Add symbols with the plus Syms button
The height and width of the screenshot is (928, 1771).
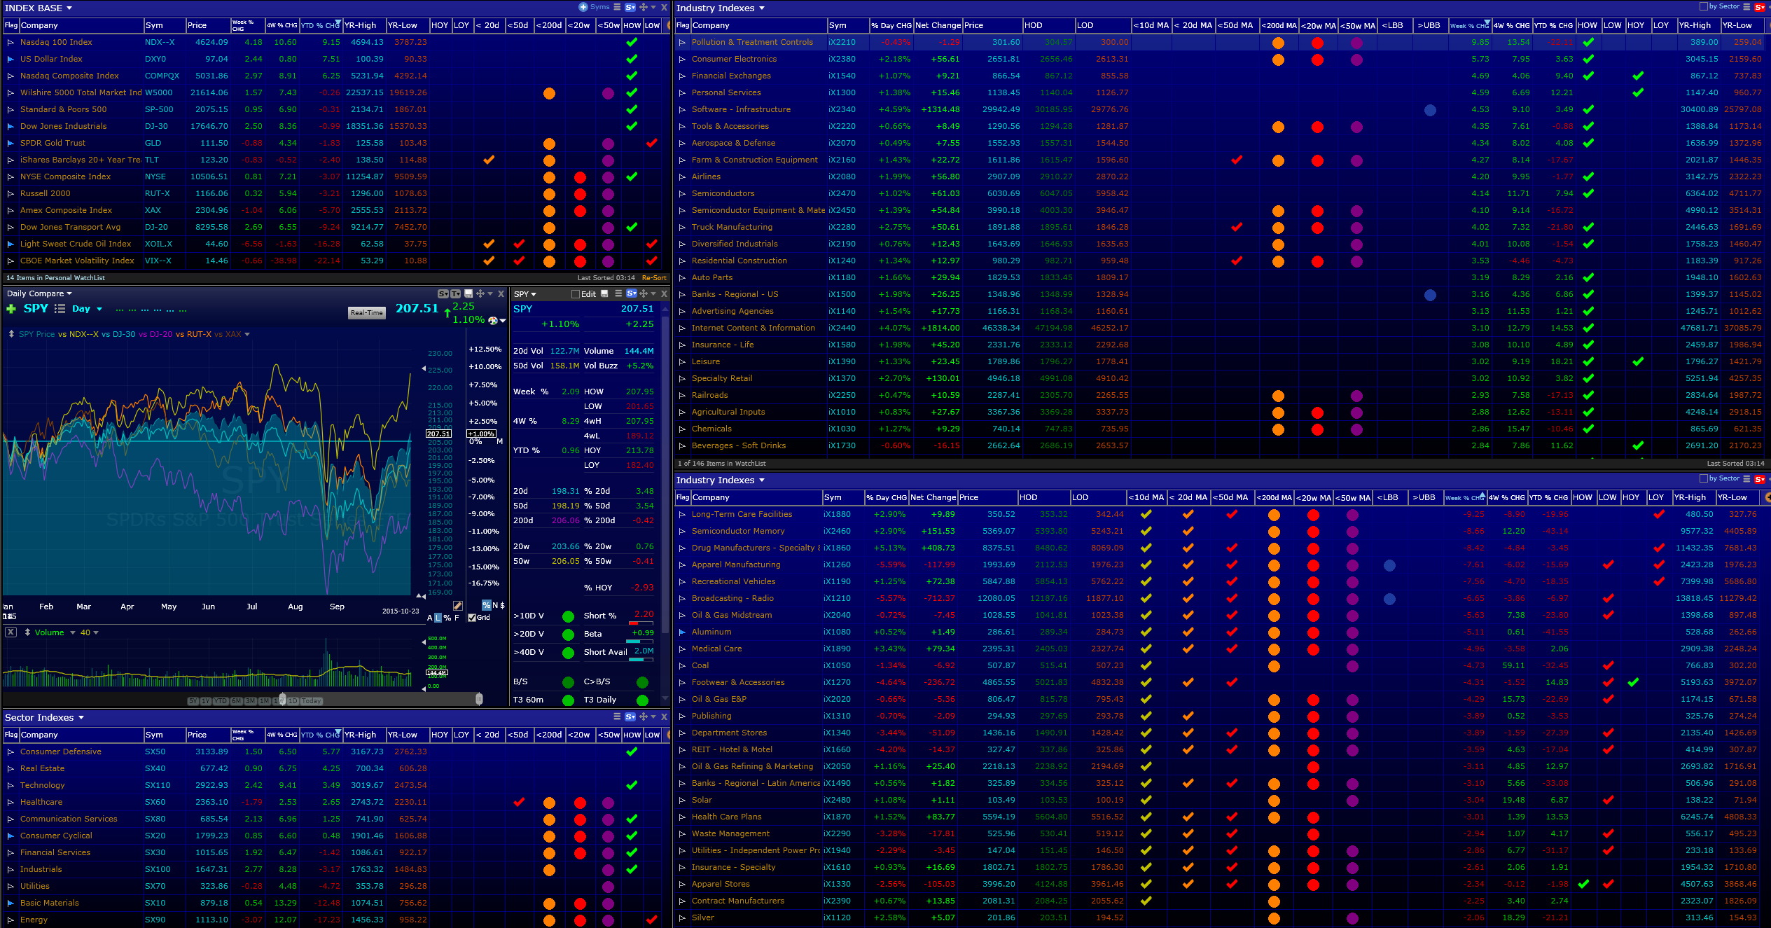coord(594,7)
